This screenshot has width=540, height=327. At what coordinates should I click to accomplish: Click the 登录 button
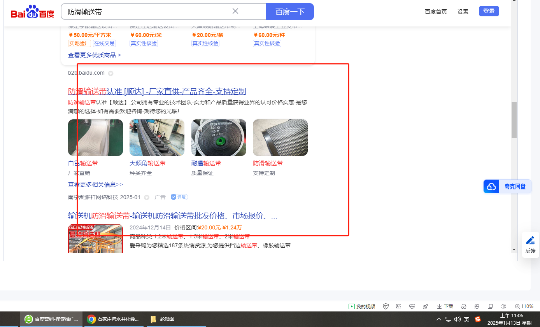pos(489,11)
